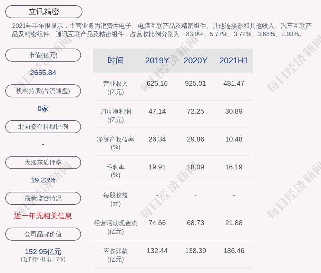This screenshot has height=273, width=321.
Task: Select the 电子行业排名：7位 note
Action: pyautogui.click(x=43, y=259)
